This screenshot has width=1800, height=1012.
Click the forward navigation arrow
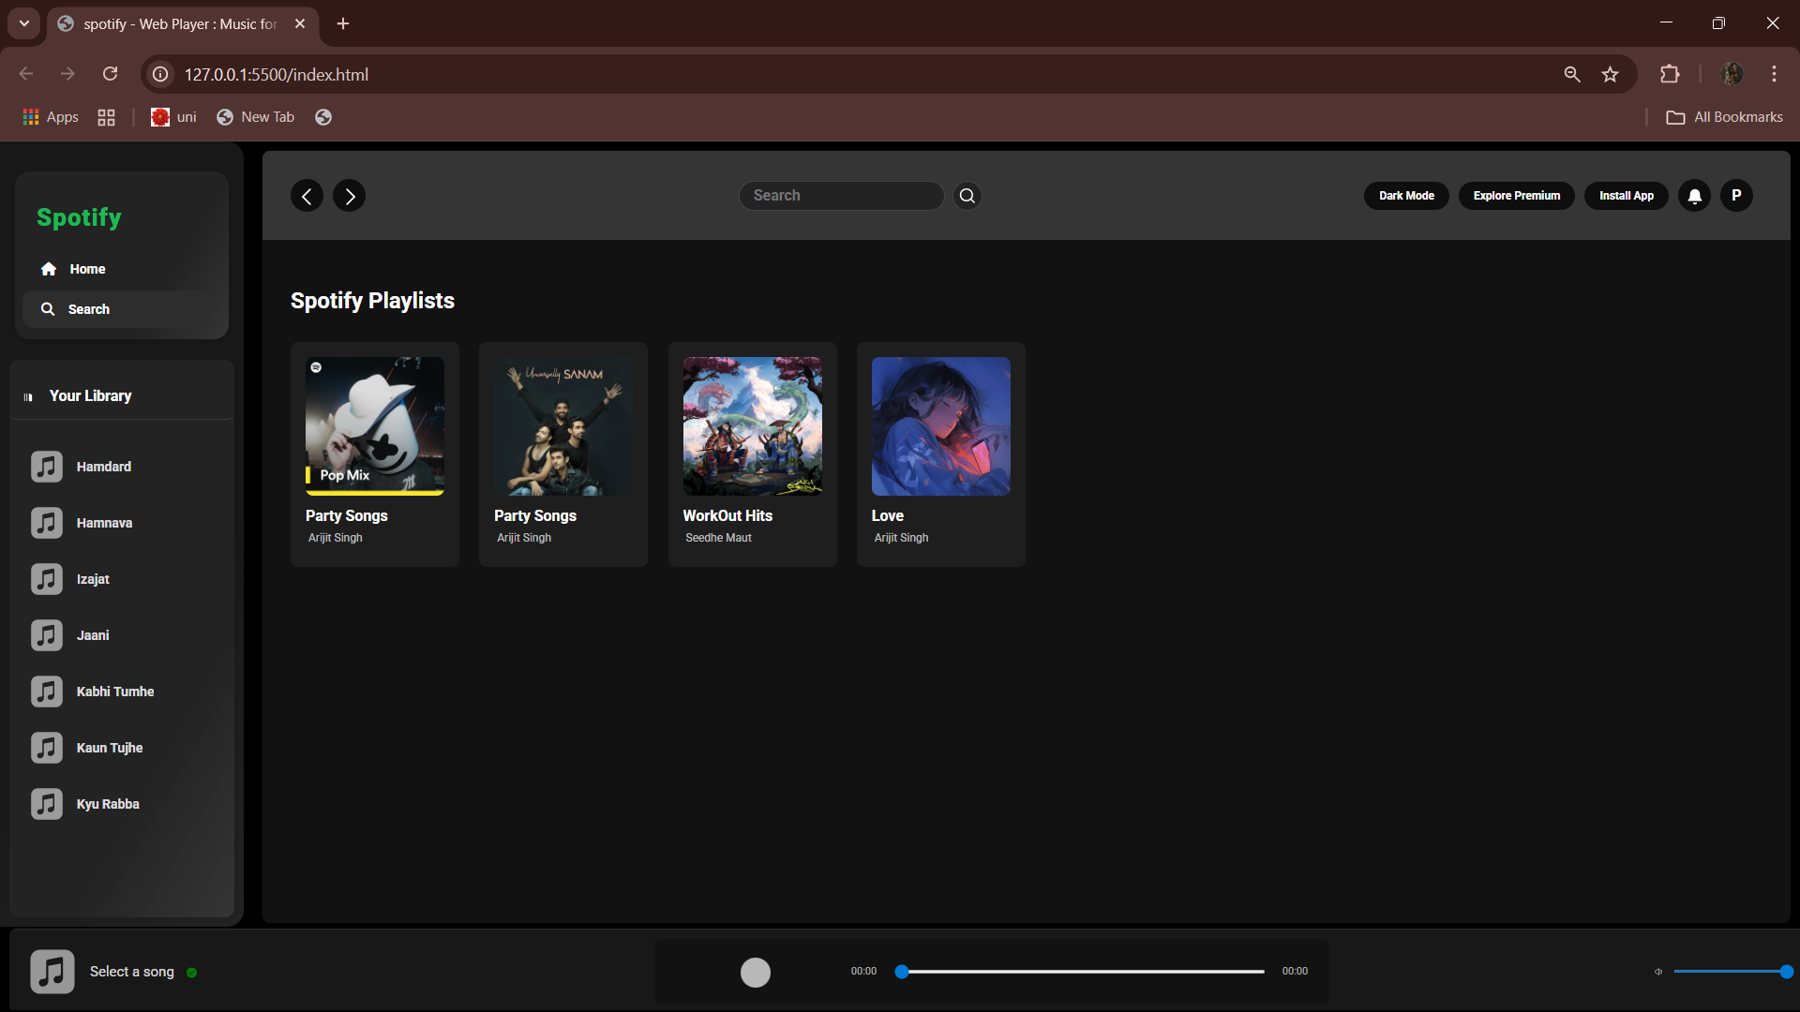(349, 195)
